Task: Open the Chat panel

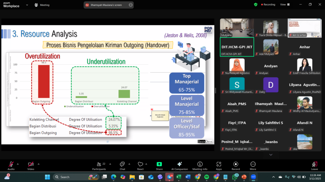Action: (122, 166)
